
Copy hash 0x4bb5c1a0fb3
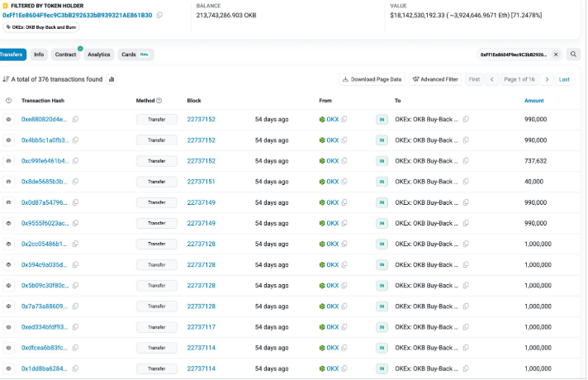coord(75,140)
